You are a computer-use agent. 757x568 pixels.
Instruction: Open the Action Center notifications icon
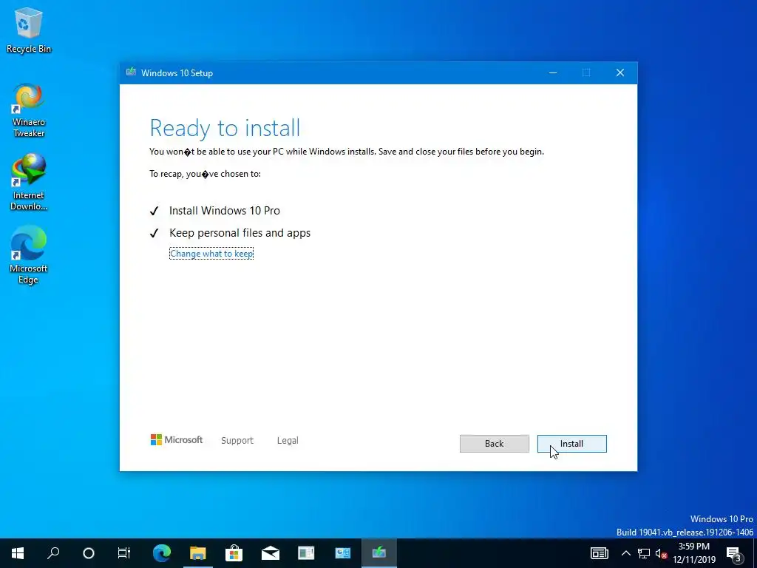(x=734, y=554)
